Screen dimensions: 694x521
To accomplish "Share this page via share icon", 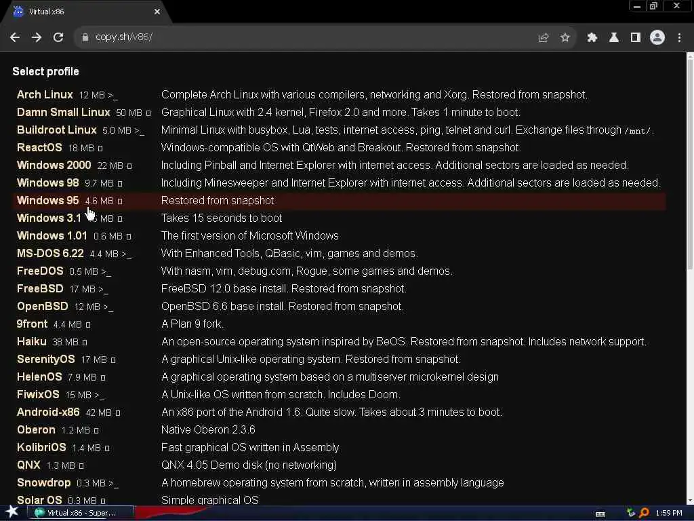I will click(x=543, y=38).
